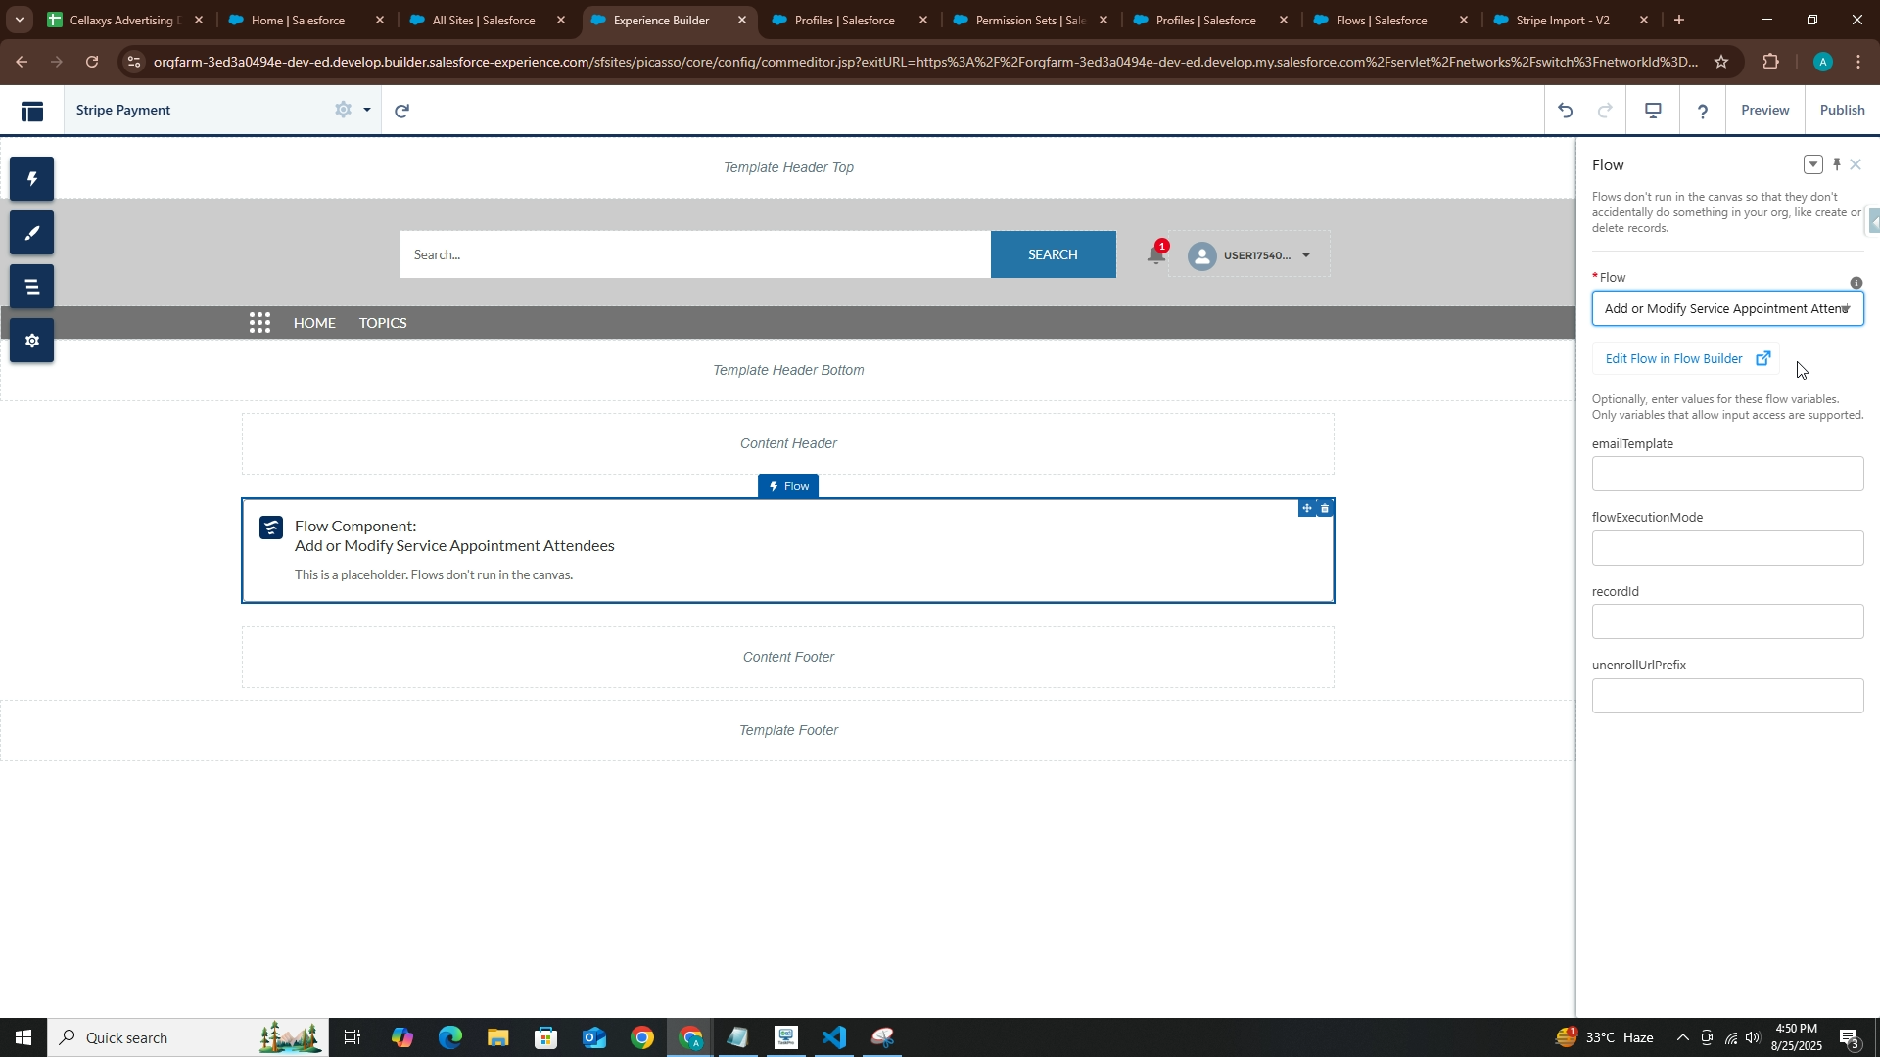Switch view mode using the desktop monitor icon

click(1653, 111)
